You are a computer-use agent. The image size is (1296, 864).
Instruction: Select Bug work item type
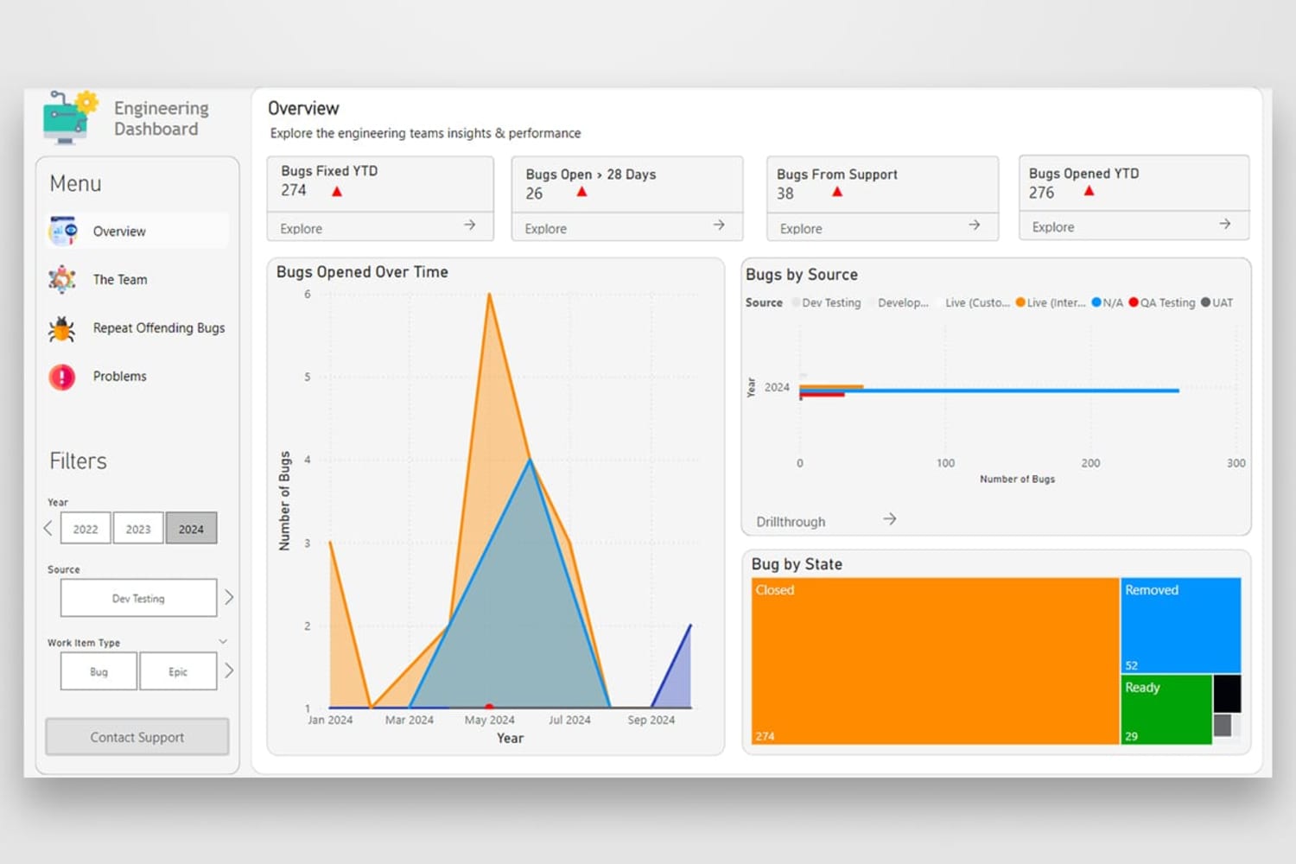coord(98,671)
